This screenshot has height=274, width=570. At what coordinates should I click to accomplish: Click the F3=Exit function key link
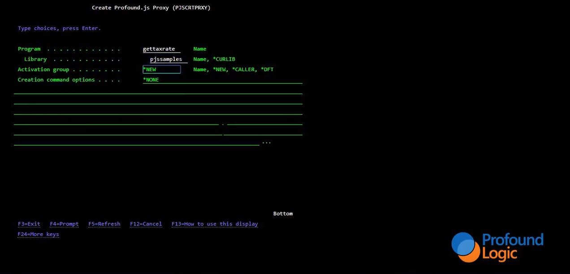29,224
